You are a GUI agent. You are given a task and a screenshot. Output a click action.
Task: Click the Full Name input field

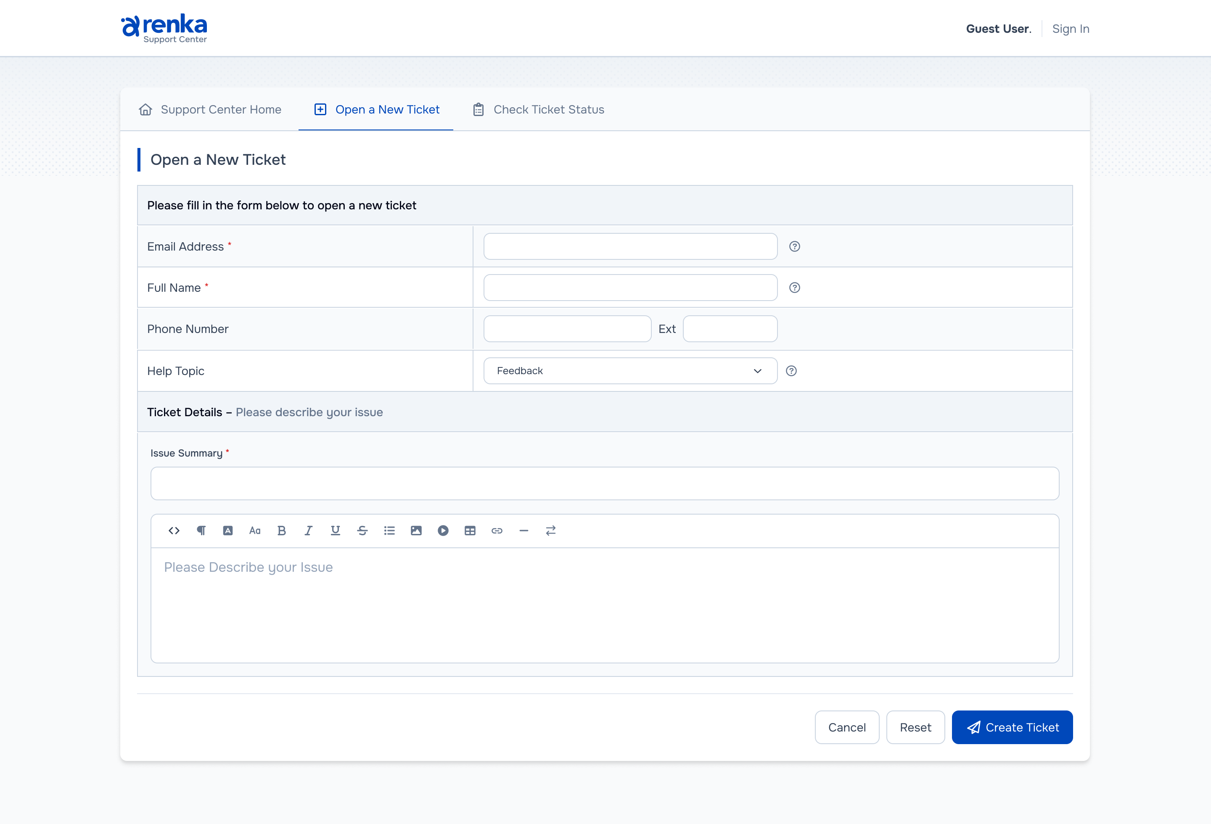click(x=630, y=288)
